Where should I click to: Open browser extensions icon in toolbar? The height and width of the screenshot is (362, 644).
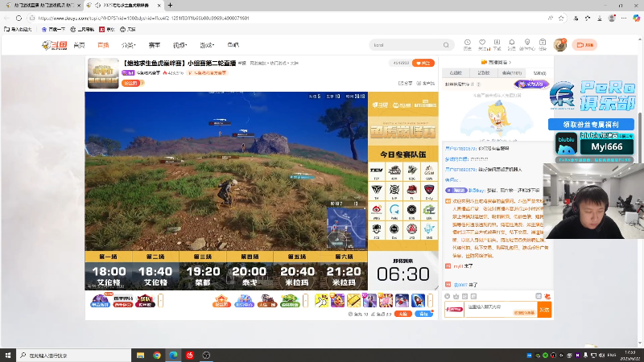(x=576, y=18)
